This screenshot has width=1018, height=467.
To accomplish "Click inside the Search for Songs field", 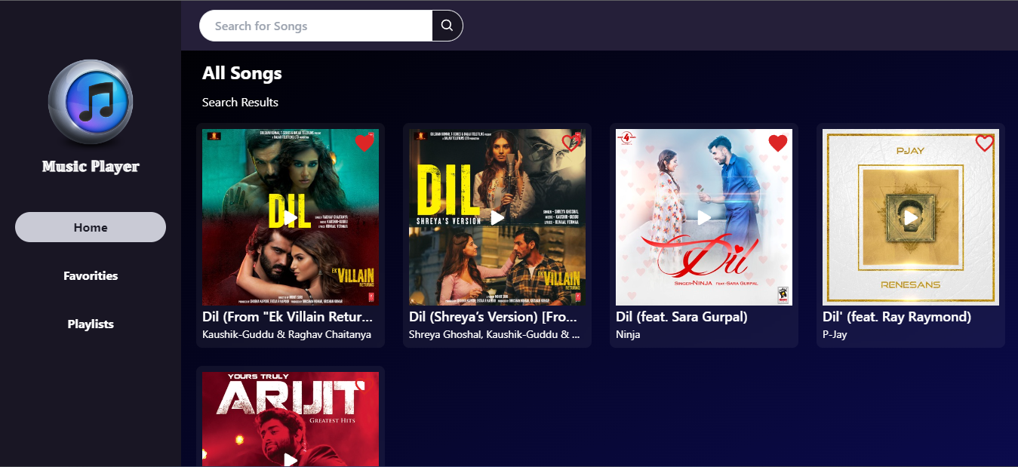I will pyautogui.click(x=315, y=25).
